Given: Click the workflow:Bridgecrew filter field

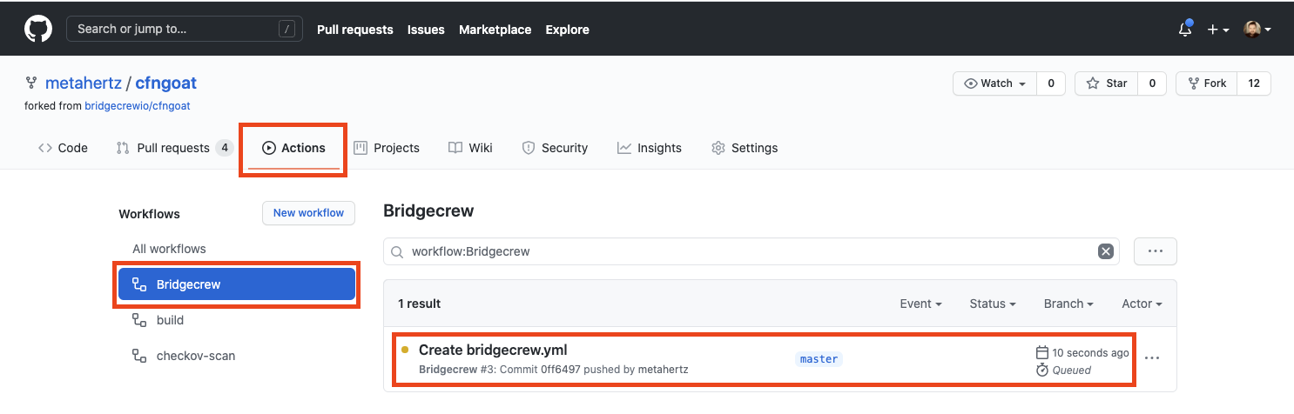Looking at the screenshot, I should (x=751, y=251).
